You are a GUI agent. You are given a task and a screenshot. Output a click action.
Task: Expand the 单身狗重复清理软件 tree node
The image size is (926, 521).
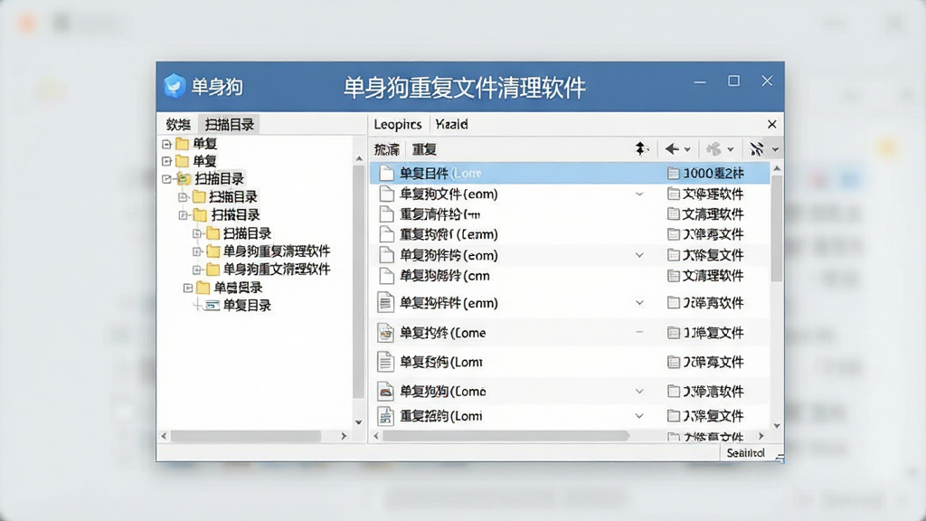coord(197,251)
